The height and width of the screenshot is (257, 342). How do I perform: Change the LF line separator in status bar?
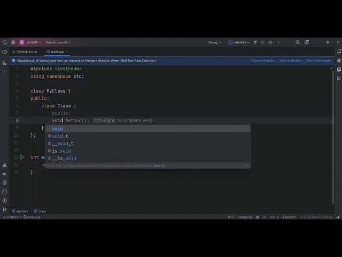265,217
